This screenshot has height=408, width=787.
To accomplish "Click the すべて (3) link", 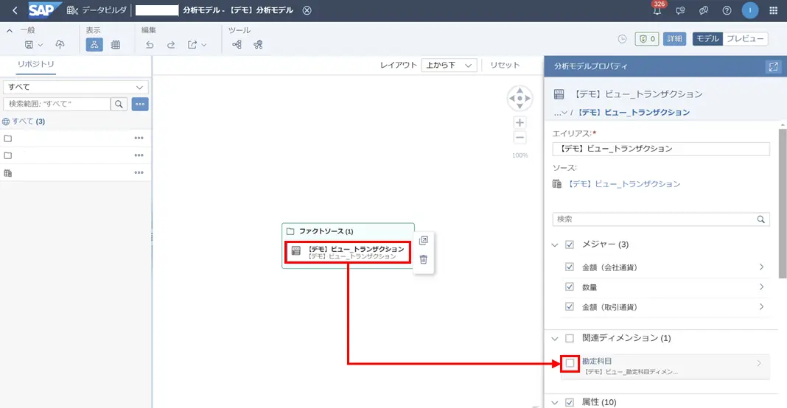I will [28, 122].
